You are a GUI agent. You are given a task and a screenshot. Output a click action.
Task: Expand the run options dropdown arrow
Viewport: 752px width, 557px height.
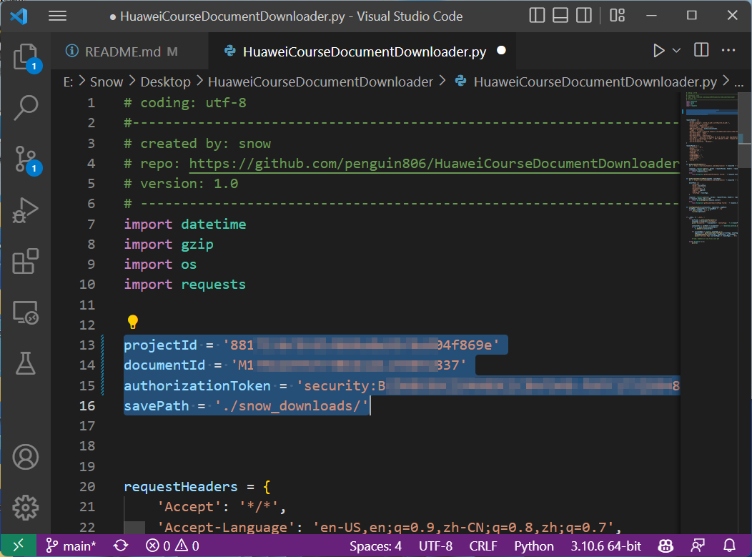pos(676,50)
